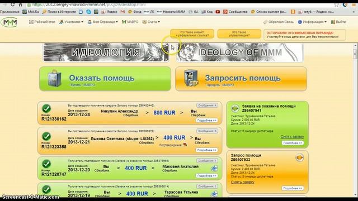358x201 pixels.
Task: Open the GA bookmark
Action: (x=194, y=12)
